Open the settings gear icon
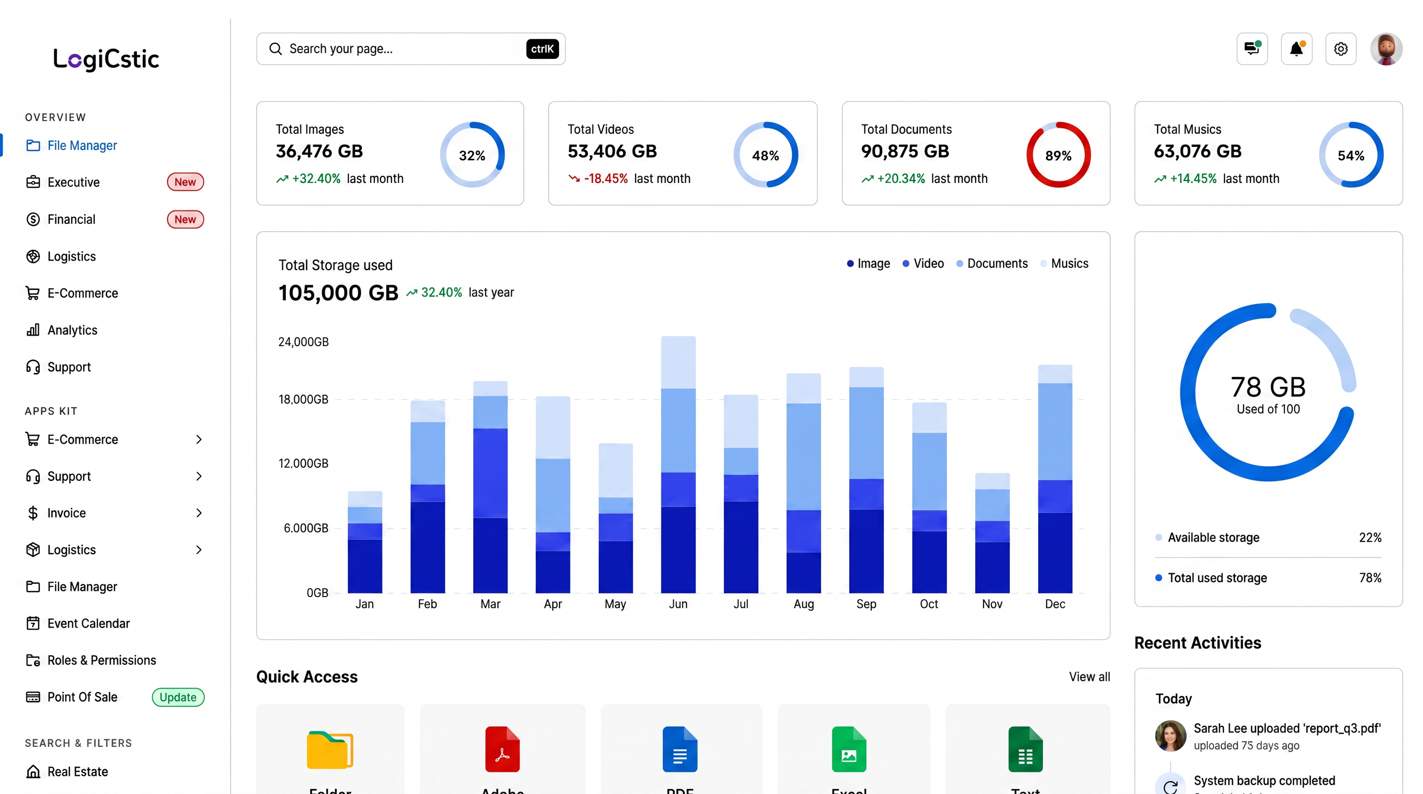Viewport: 1423px width, 794px height. pyautogui.click(x=1341, y=49)
